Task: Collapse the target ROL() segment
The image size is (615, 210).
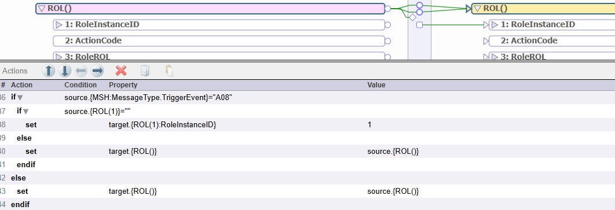Action: tap(477, 9)
